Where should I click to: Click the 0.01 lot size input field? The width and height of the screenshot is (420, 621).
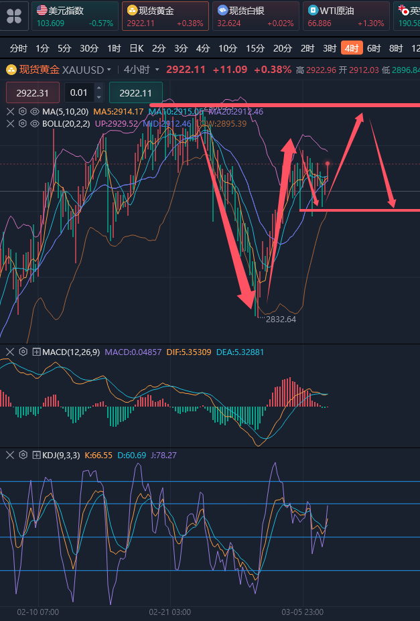[x=80, y=92]
